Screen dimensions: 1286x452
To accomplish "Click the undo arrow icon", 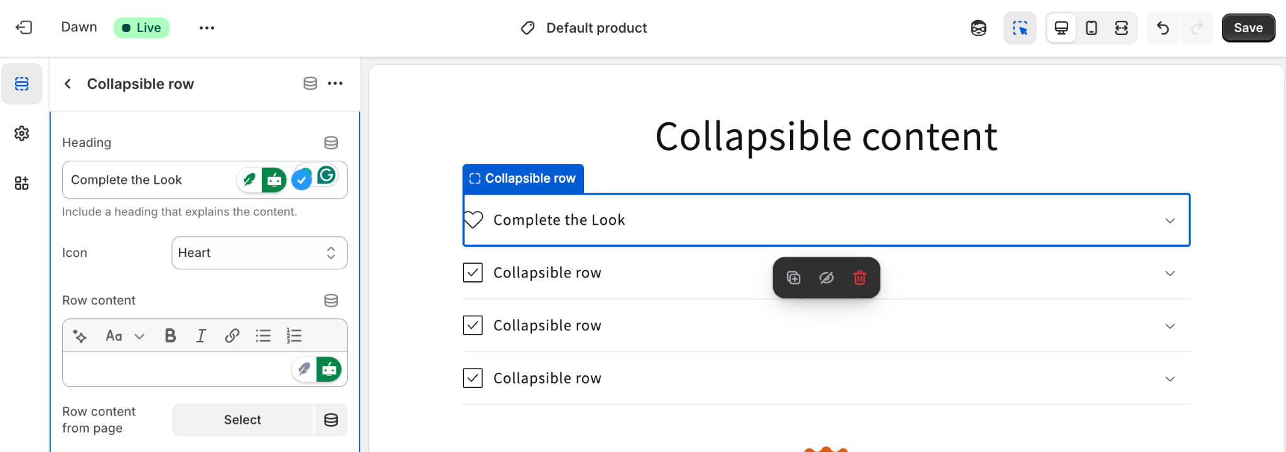I will [1163, 28].
